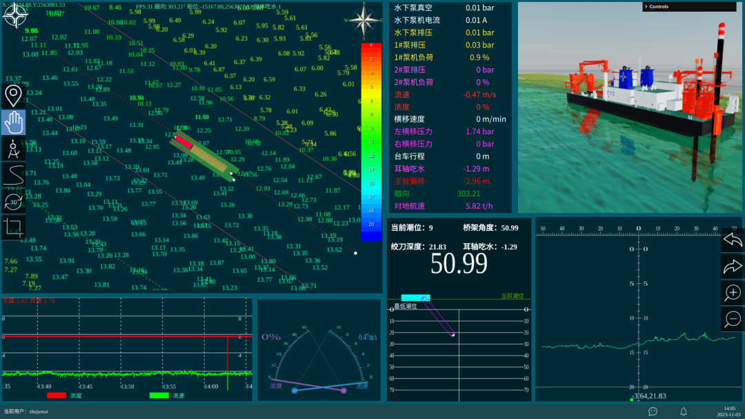Click the white endpoint dot of dredge line
Image resolution: width=745 pixels, height=419 pixels.
(355, 253)
